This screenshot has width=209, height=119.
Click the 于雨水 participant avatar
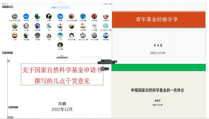[60, 45]
